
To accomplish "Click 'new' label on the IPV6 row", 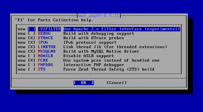I will (x=21, y=43).
